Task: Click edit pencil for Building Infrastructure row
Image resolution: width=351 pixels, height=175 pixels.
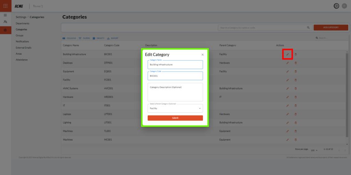Action: [287, 54]
